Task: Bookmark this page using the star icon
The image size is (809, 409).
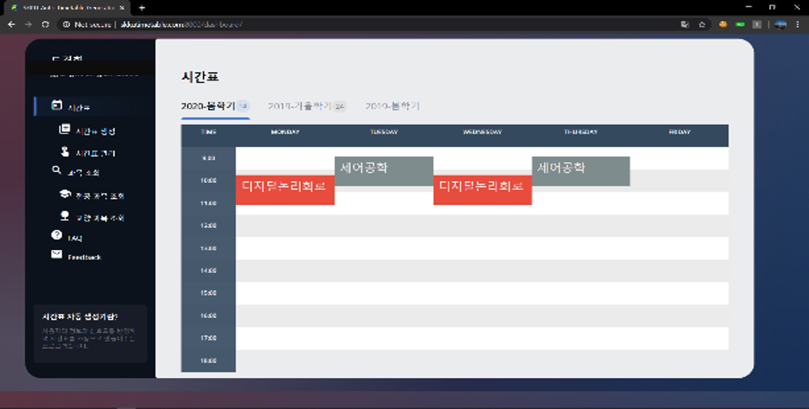Action: (702, 24)
